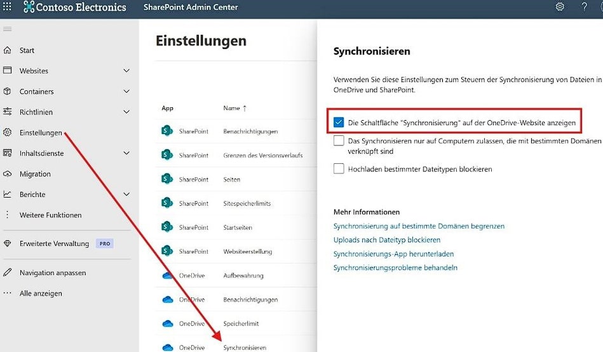Open SharePoint Benachrichtigungen setting
Viewport: 603px width, 352px height.
coord(250,131)
